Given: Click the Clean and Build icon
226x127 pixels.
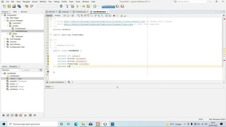Looking at the screenshot, I should click(72, 6).
